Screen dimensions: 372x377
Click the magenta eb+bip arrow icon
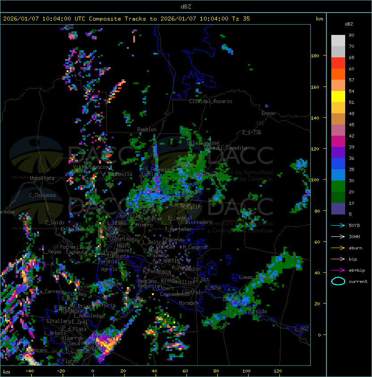point(338,270)
